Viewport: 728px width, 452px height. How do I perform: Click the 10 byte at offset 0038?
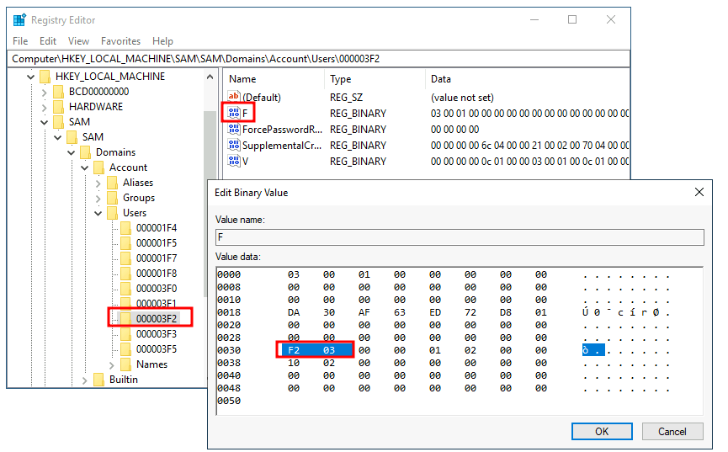pos(294,362)
